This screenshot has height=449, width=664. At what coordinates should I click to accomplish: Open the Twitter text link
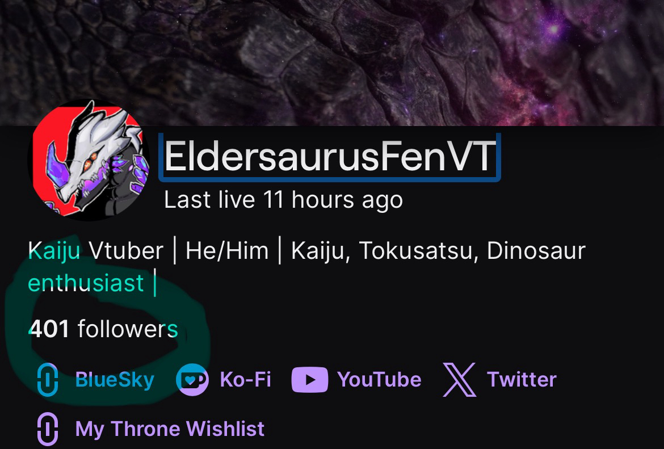[522, 380]
